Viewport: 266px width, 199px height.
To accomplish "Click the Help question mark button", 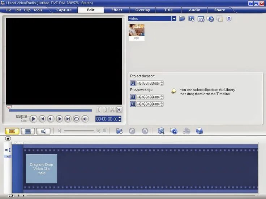I will tap(250, 3).
